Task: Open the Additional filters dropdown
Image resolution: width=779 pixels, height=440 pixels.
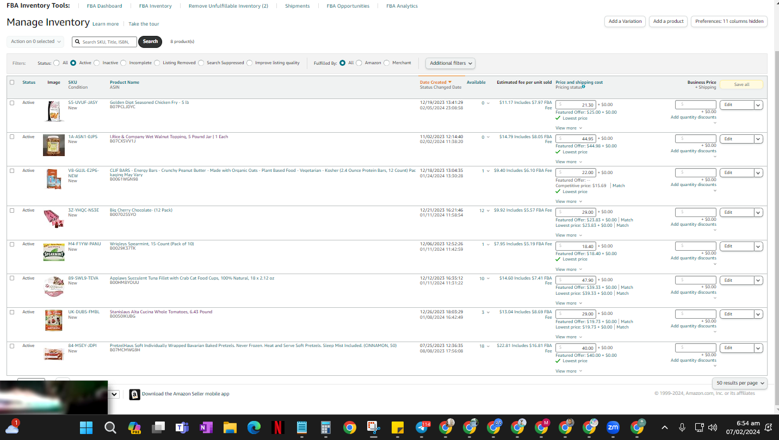Action: point(450,63)
